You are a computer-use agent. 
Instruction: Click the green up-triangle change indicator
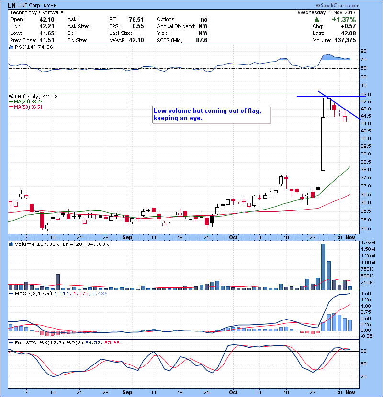pyautogui.click(x=316, y=20)
